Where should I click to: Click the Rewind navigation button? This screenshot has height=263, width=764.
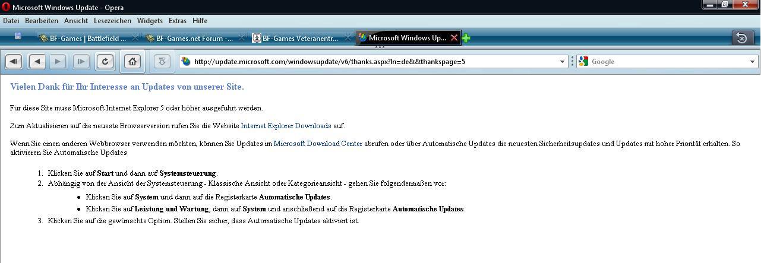click(x=14, y=61)
